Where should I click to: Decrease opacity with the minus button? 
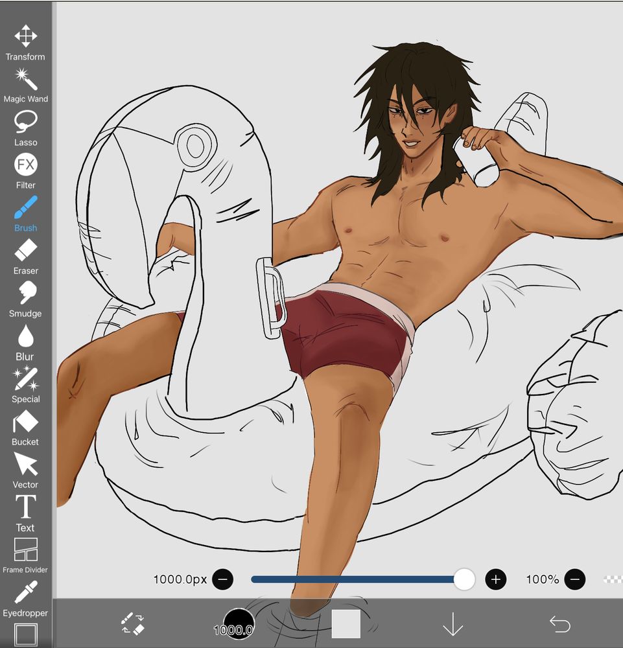(x=575, y=579)
